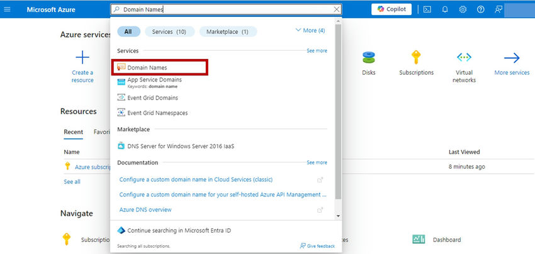
Task: Switch to the Recent resources tab
Action: pyautogui.click(x=74, y=132)
